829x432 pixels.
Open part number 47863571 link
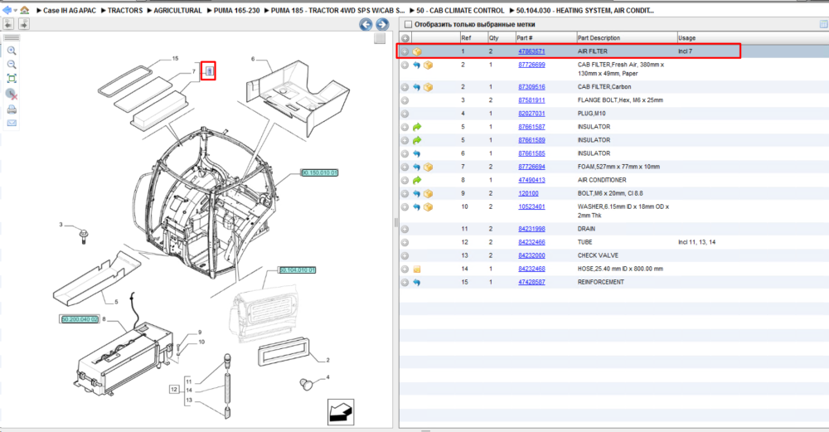[531, 51]
